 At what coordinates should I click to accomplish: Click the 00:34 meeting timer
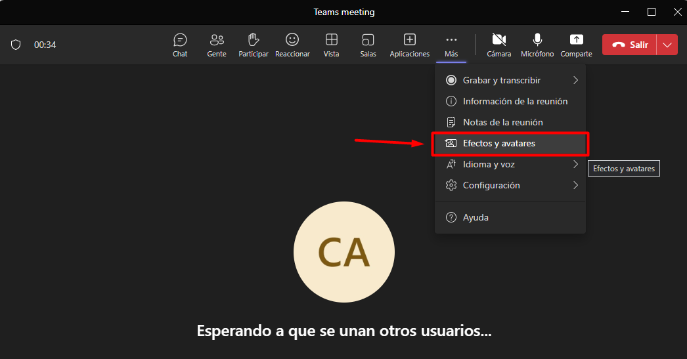point(45,45)
